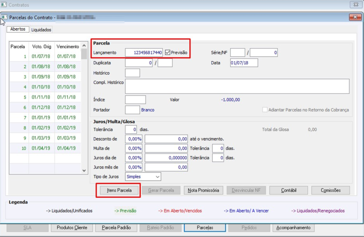Click the Rateio Padrão button
This screenshot has width=364, height=237.
[161, 228]
